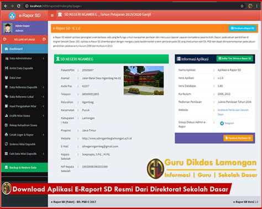Click the Data User people icon
The height and width of the screenshot is (209, 262).
(x=6, y=77)
